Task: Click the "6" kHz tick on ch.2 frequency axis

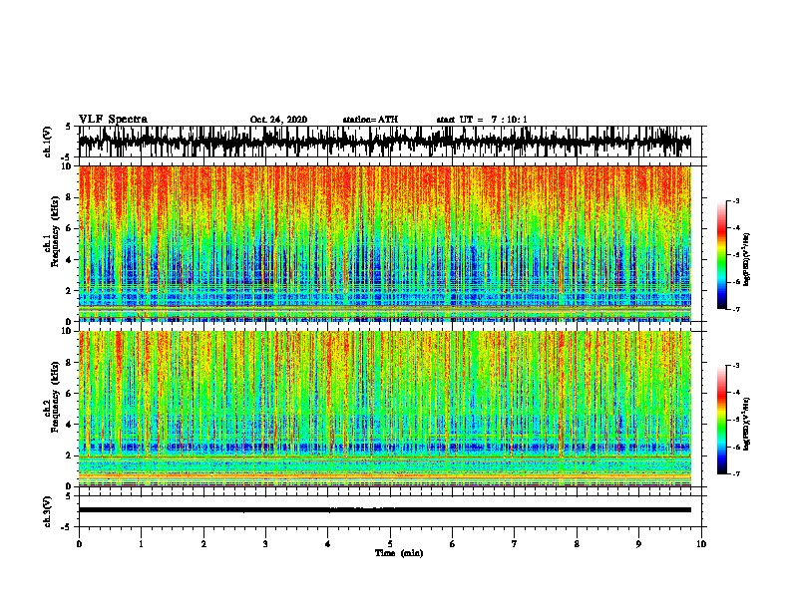Action: (70, 394)
